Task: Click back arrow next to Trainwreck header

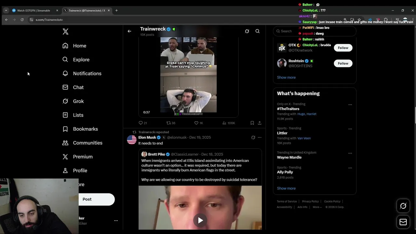Action: click(129, 31)
